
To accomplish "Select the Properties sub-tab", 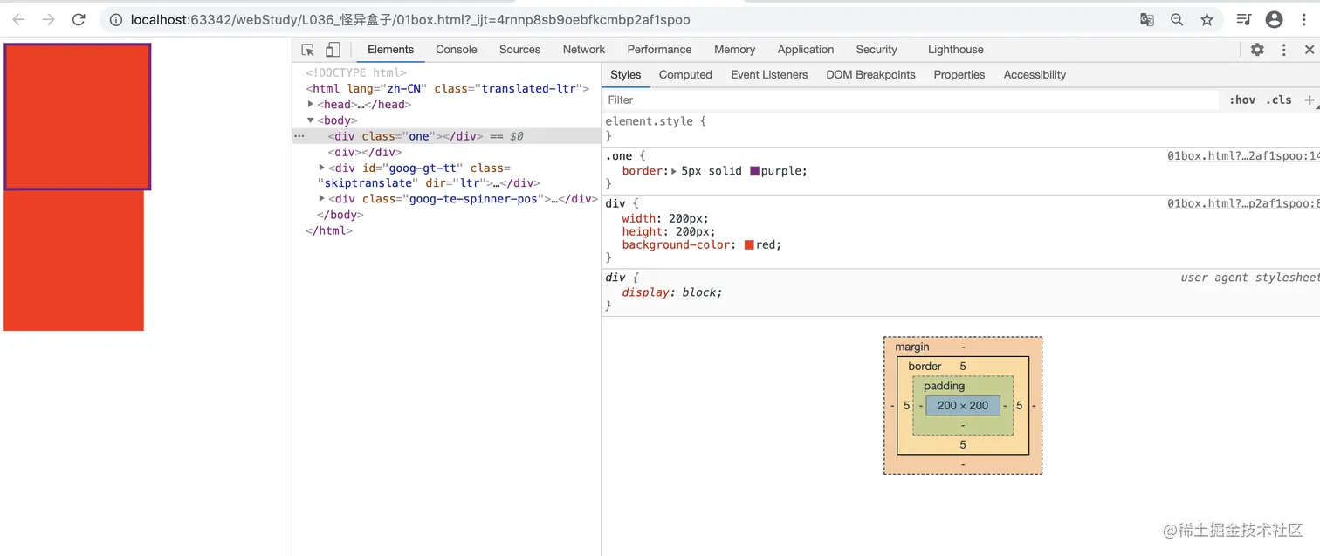I will 959,75.
